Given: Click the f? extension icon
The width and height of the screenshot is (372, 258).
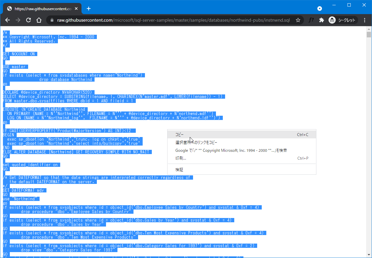Looking at the screenshot, I should tap(311, 20).
